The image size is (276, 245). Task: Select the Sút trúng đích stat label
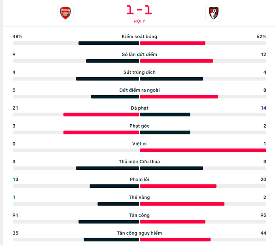139,72
